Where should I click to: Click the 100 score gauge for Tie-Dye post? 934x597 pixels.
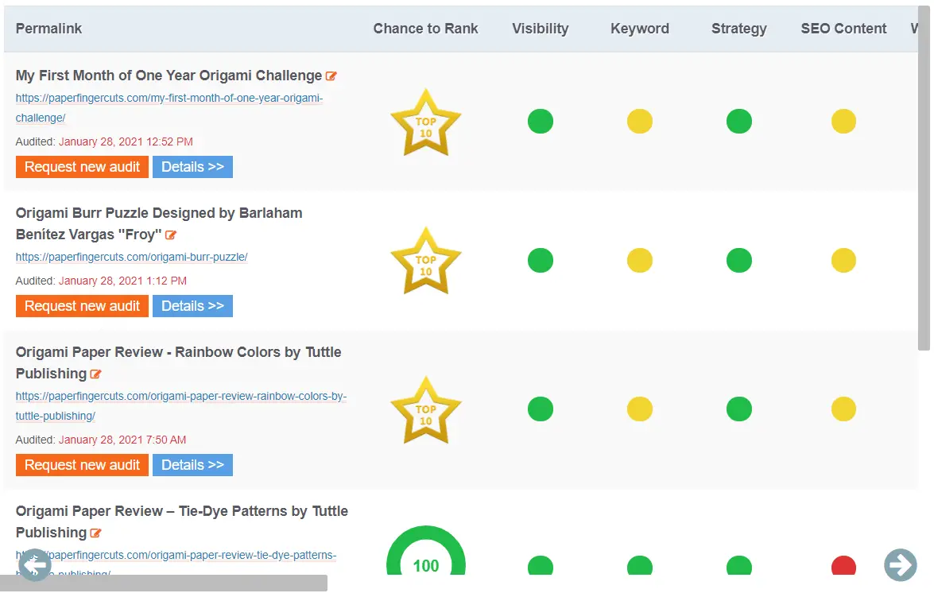click(426, 551)
